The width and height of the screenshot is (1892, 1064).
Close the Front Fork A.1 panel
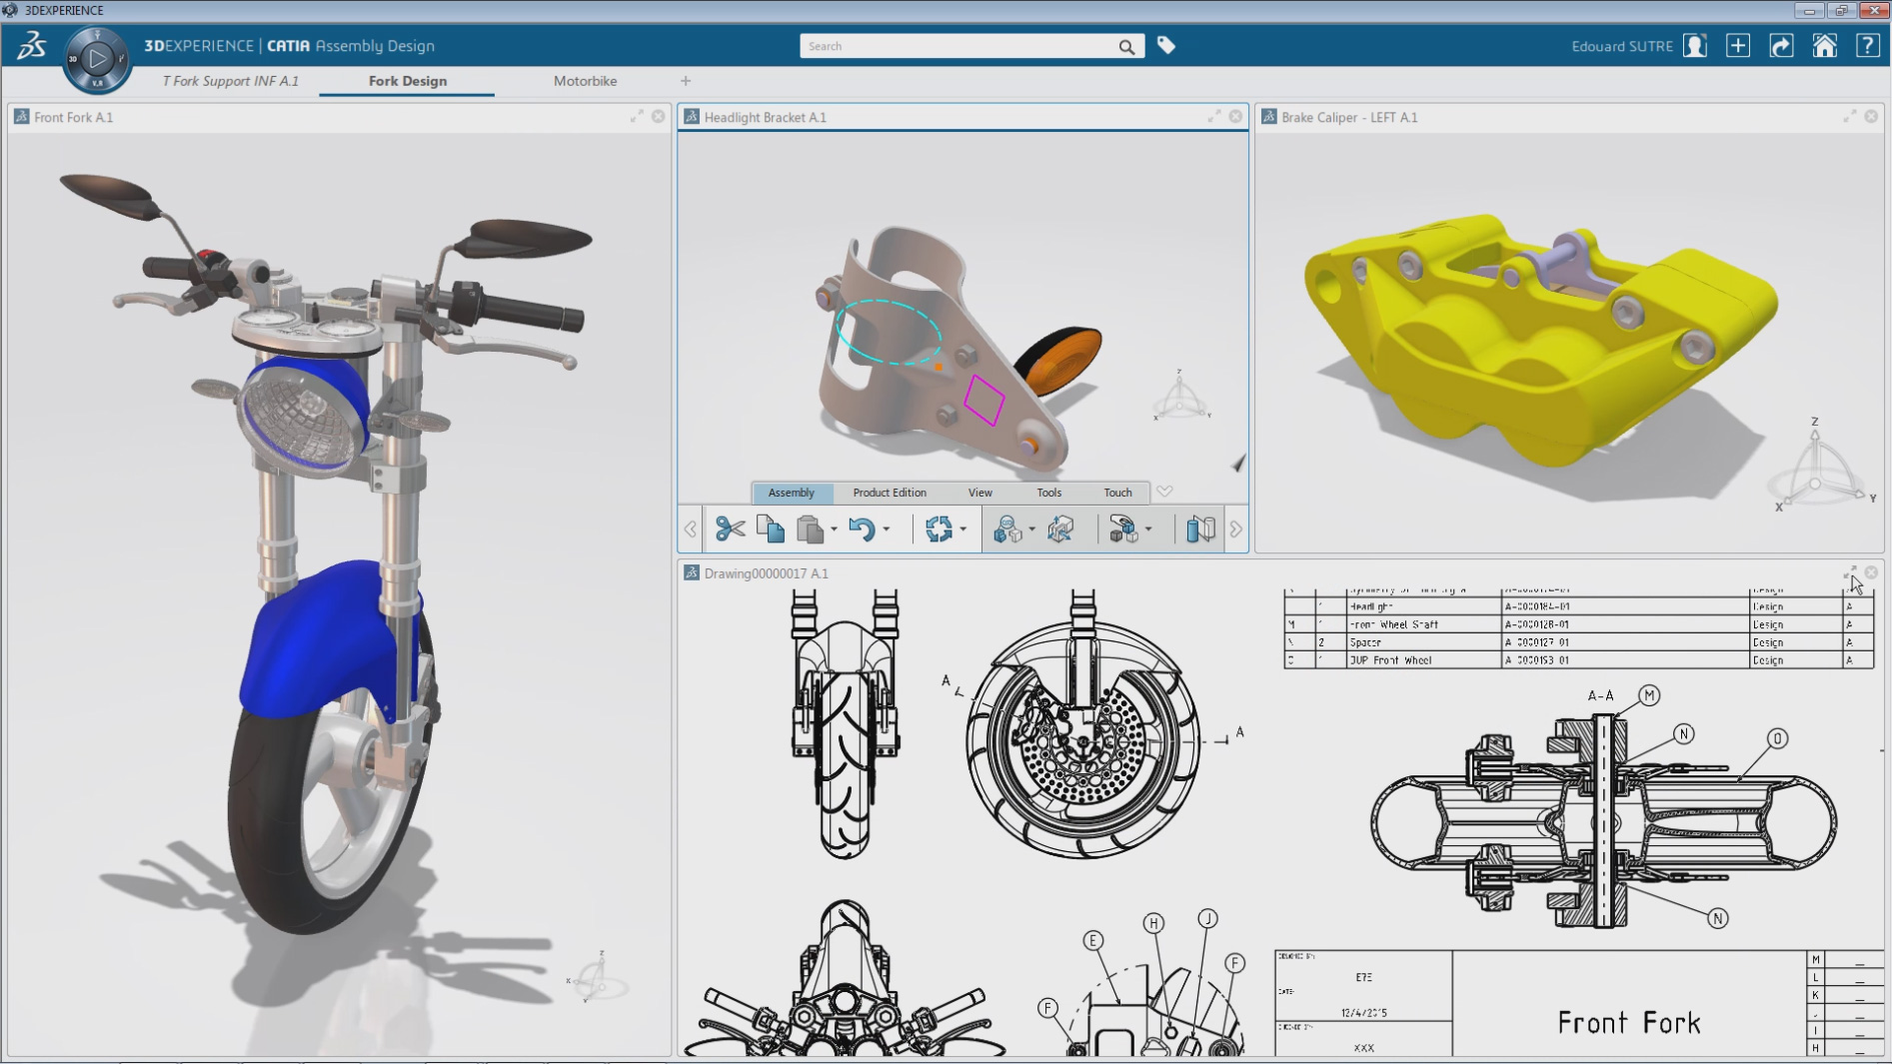(658, 117)
